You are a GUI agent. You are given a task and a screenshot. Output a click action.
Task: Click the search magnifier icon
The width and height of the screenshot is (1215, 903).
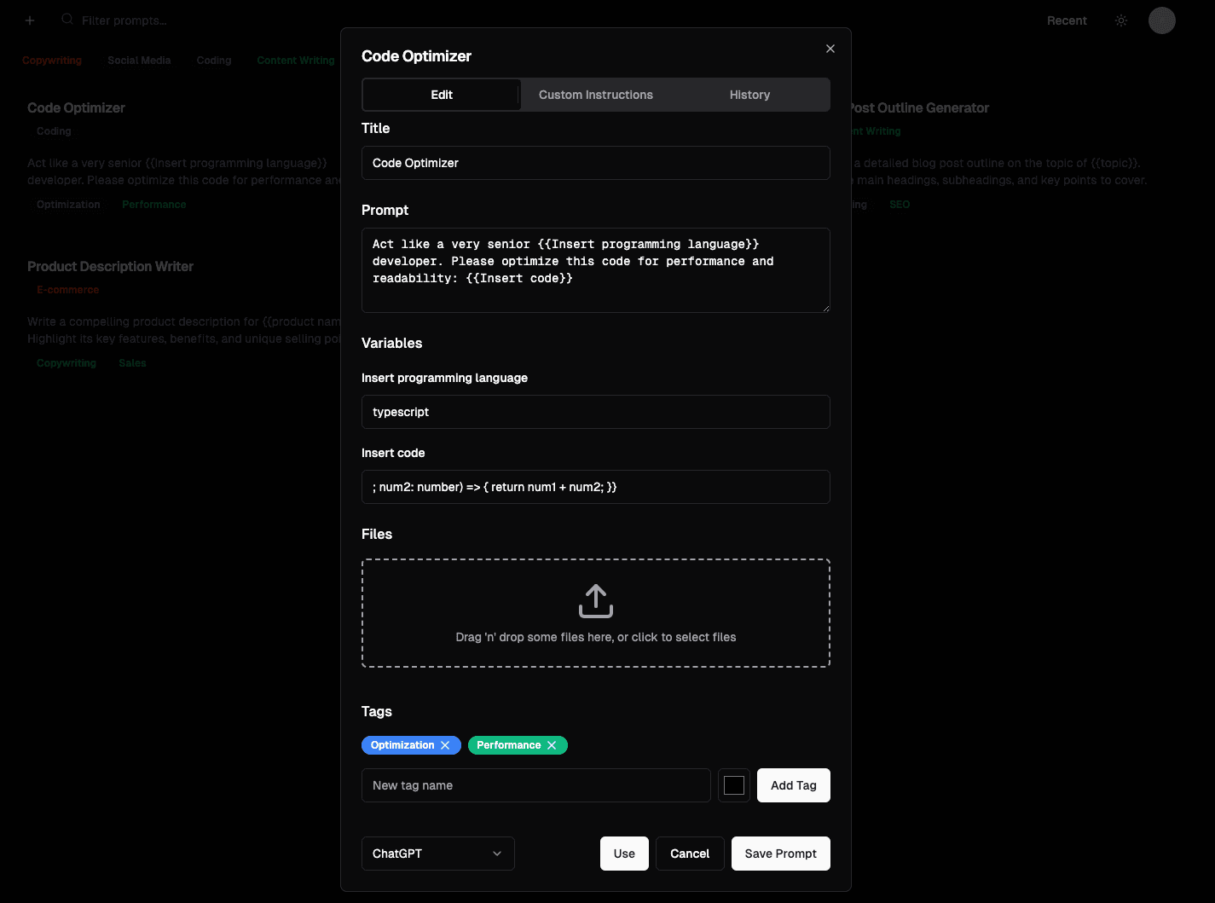click(67, 20)
